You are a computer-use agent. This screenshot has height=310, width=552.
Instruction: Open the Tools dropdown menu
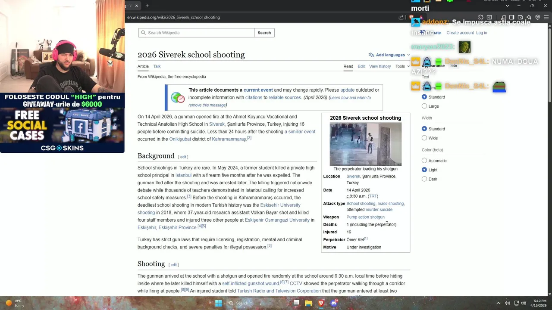403,66
